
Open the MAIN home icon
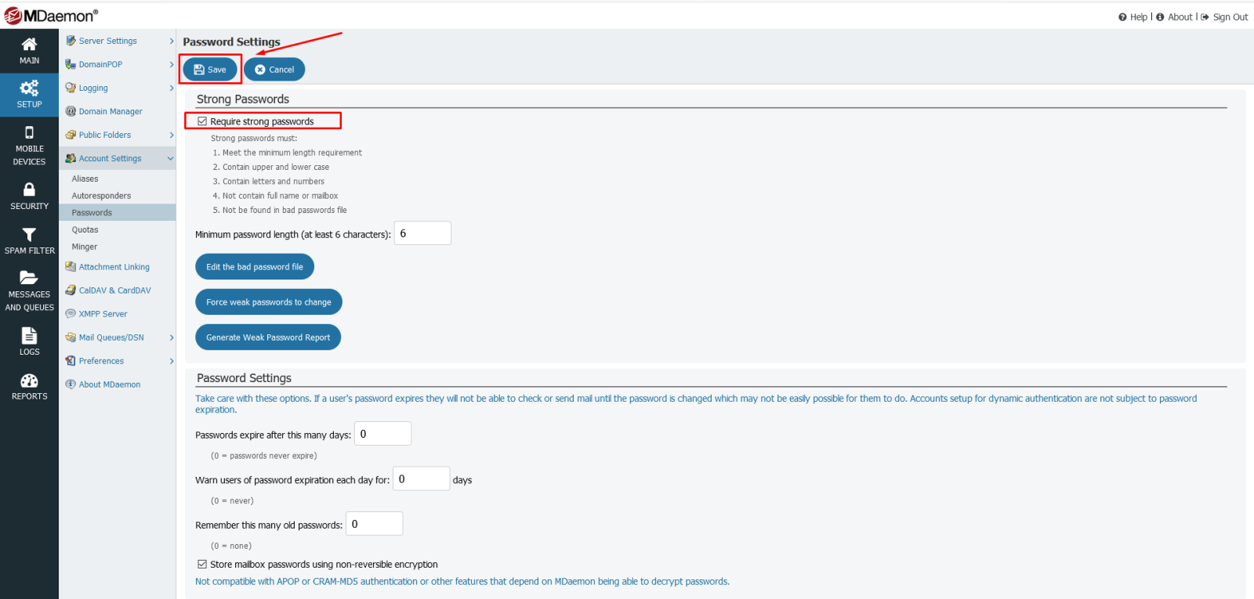click(x=29, y=44)
